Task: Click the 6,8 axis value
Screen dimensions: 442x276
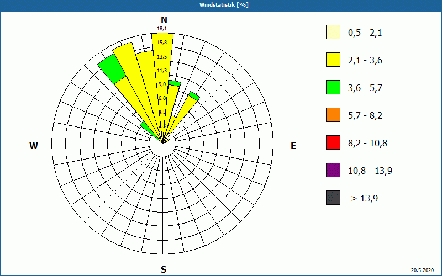Action: pos(162,98)
